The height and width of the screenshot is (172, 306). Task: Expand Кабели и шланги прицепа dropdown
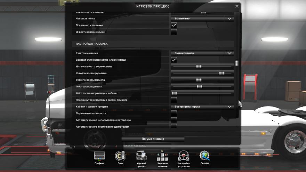(202, 106)
